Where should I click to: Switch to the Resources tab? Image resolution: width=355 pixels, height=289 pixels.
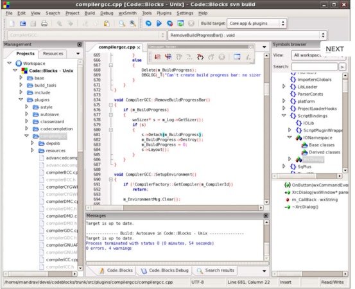53,54
